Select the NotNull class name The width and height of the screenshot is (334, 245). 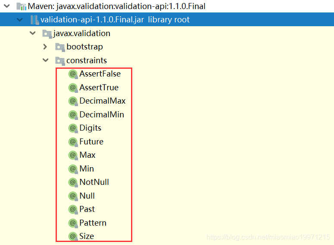click(94, 182)
